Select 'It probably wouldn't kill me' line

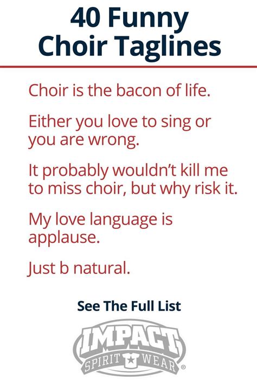(128, 170)
